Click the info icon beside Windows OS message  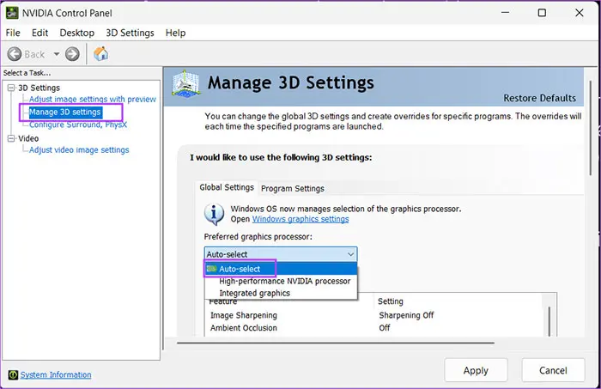[x=215, y=213]
